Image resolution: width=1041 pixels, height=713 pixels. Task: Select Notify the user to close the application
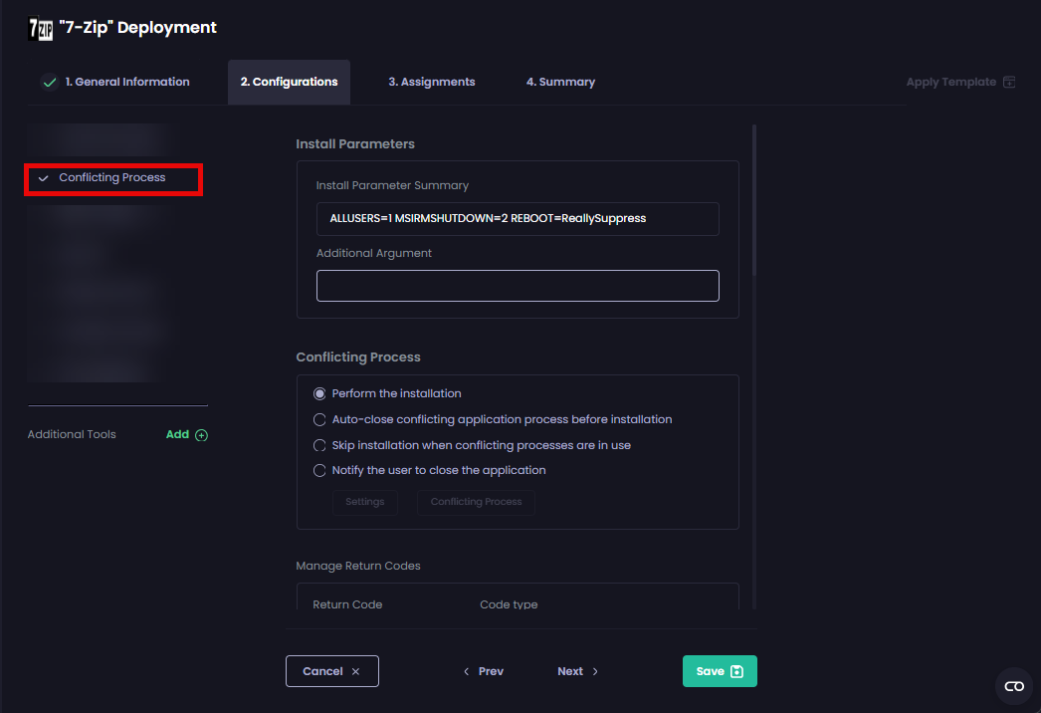319,469
